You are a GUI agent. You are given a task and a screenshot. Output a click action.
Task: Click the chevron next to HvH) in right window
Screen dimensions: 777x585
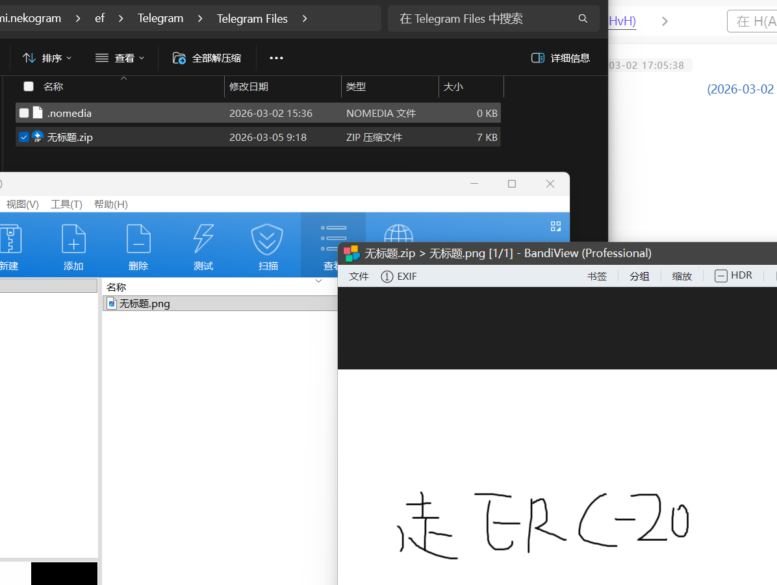(x=665, y=21)
